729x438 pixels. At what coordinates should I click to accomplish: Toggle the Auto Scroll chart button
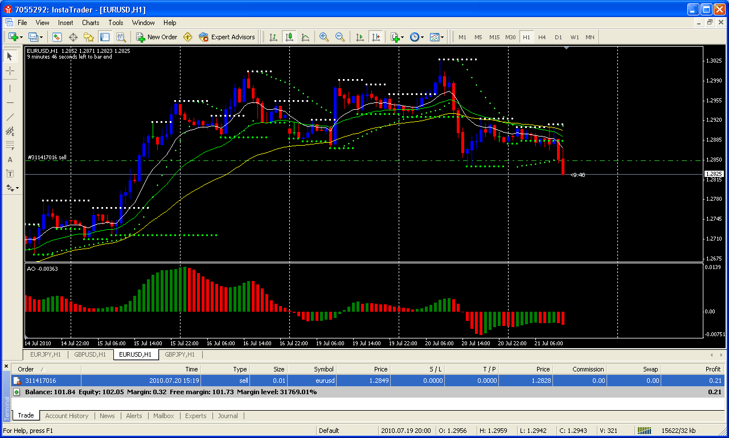359,37
